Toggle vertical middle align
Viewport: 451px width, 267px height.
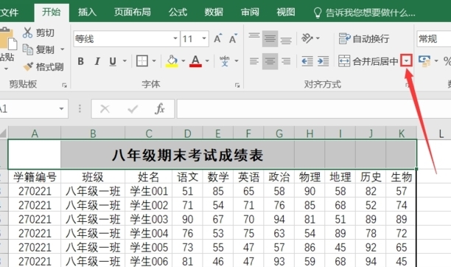270,38
